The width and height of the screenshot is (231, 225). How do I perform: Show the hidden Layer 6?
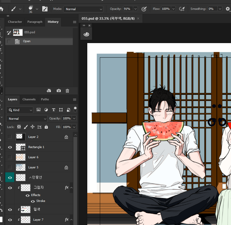(10, 157)
